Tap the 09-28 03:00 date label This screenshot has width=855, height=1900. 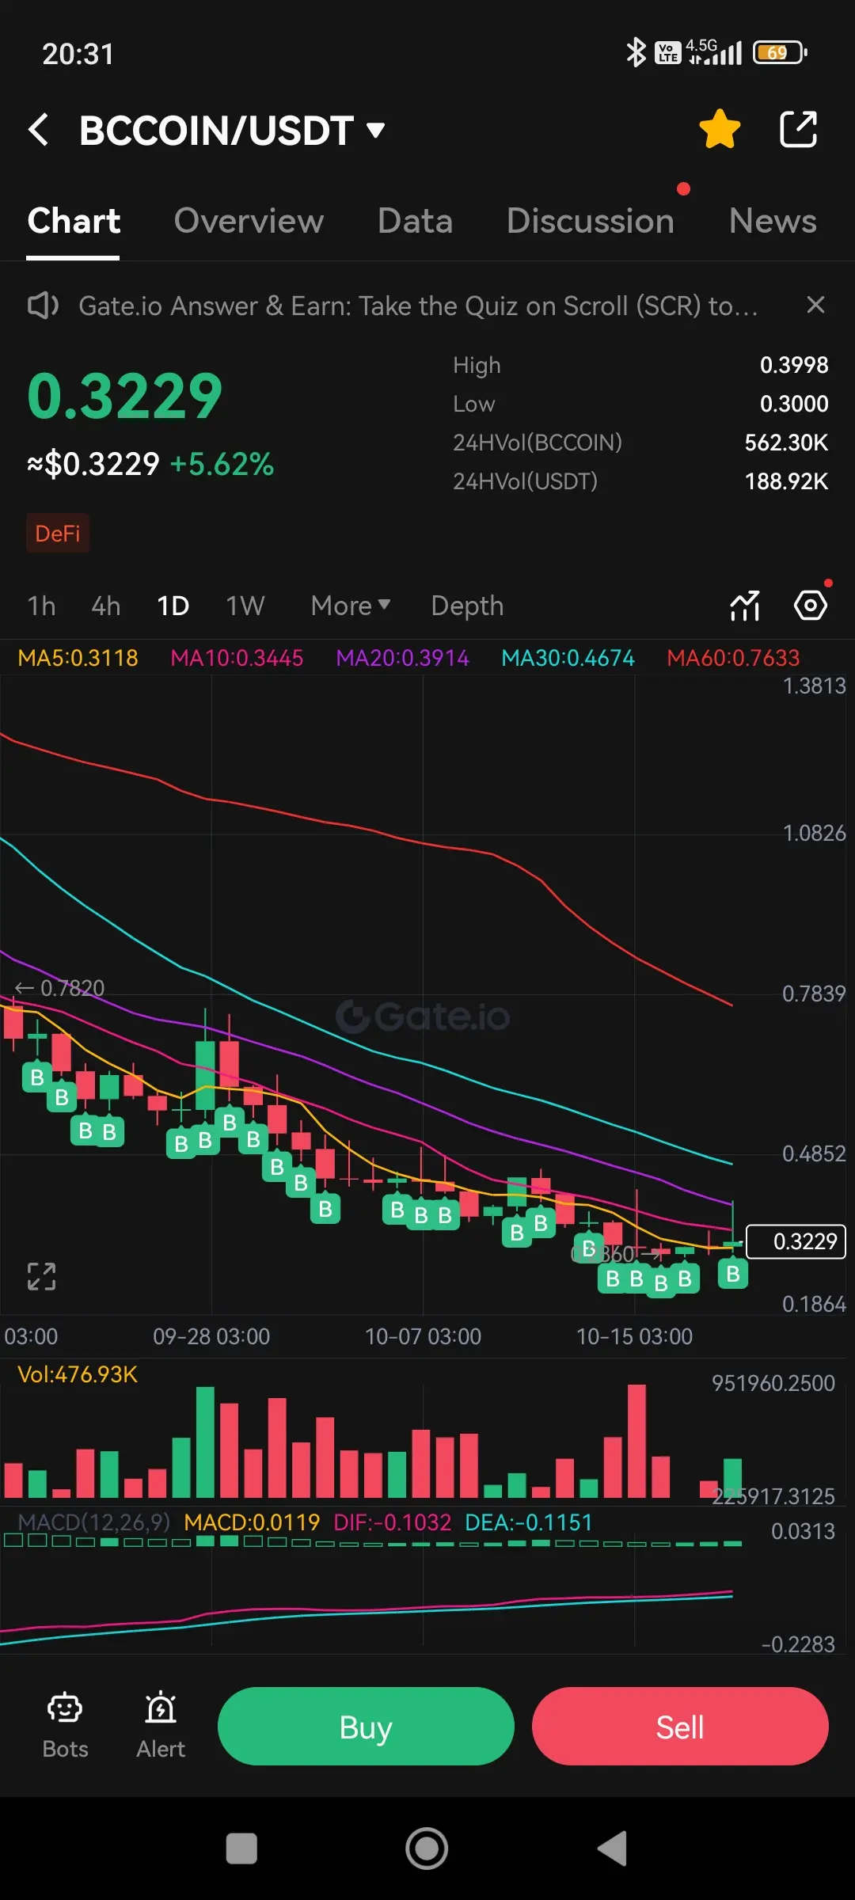pyautogui.click(x=211, y=1336)
